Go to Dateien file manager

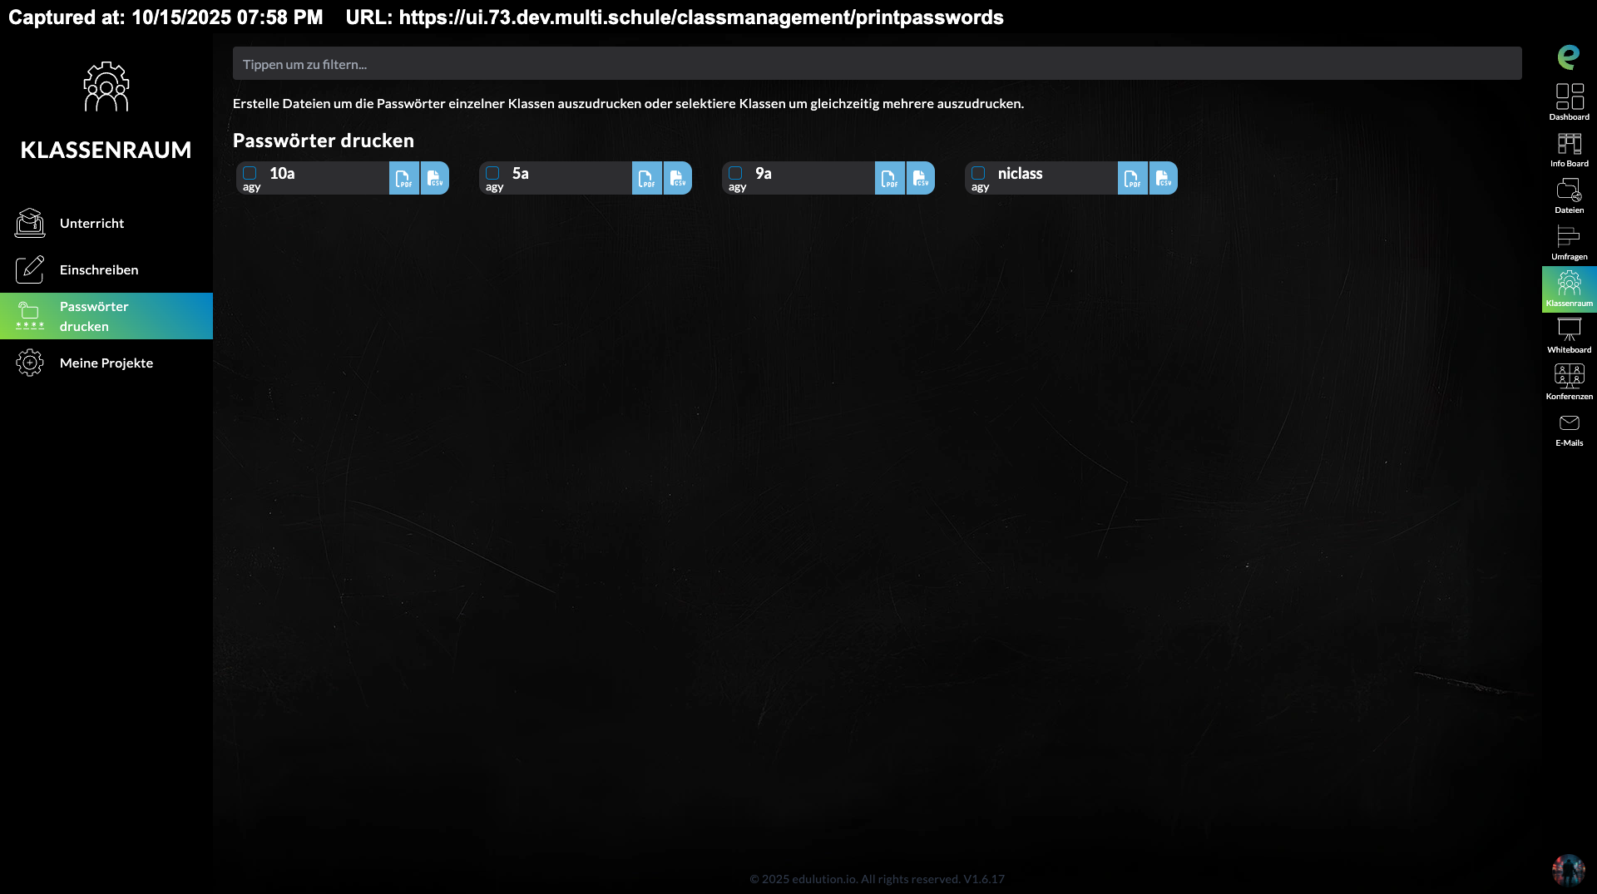(1569, 195)
